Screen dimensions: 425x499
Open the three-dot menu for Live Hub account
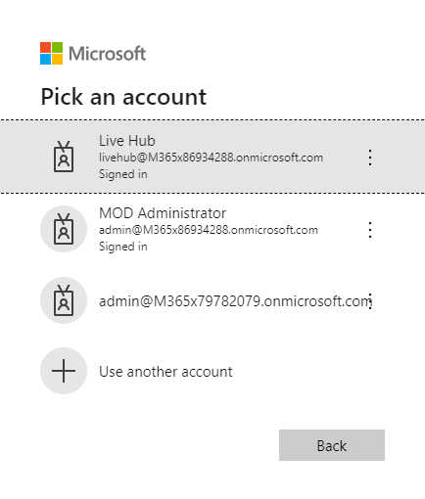point(370,158)
